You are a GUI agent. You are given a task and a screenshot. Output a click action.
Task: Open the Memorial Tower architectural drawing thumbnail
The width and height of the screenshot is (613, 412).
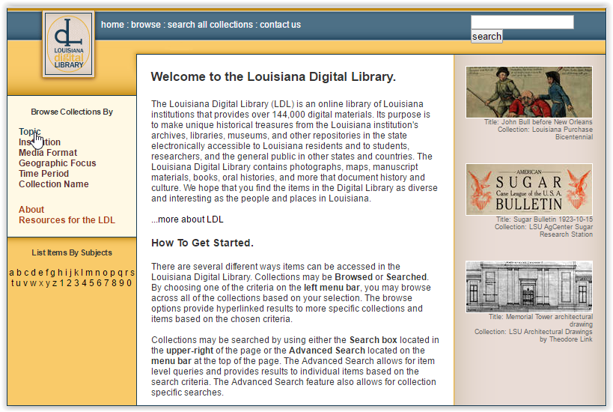[529, 287]
